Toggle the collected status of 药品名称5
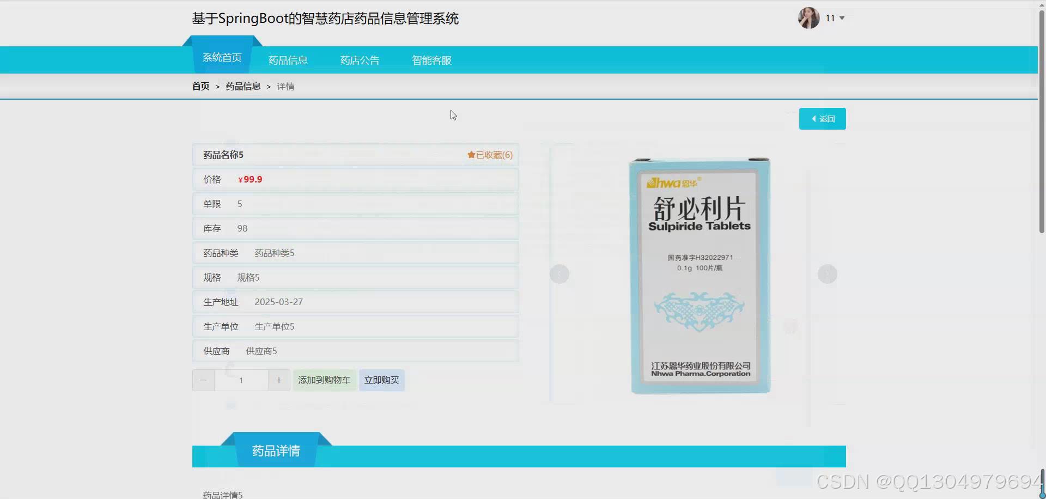 (x=489, y=155)
